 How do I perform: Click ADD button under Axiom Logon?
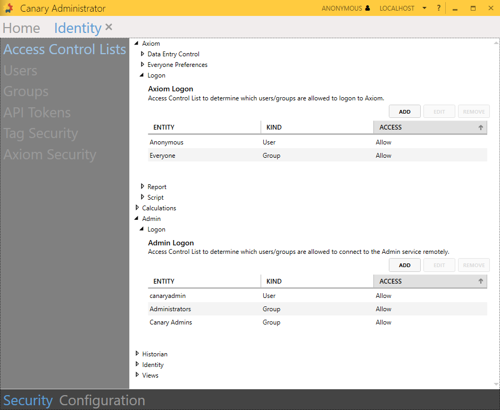coord(404,112)
